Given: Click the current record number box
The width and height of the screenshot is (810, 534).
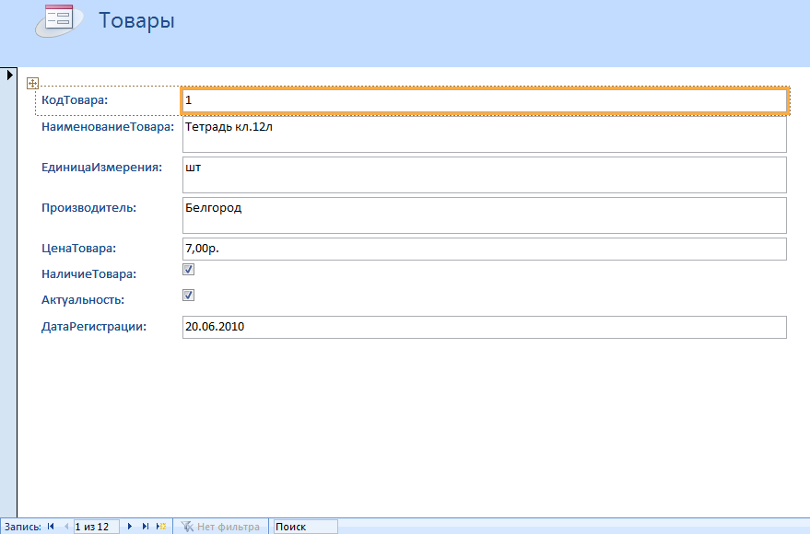Looking at the screenshot, I should coord(96,527).
